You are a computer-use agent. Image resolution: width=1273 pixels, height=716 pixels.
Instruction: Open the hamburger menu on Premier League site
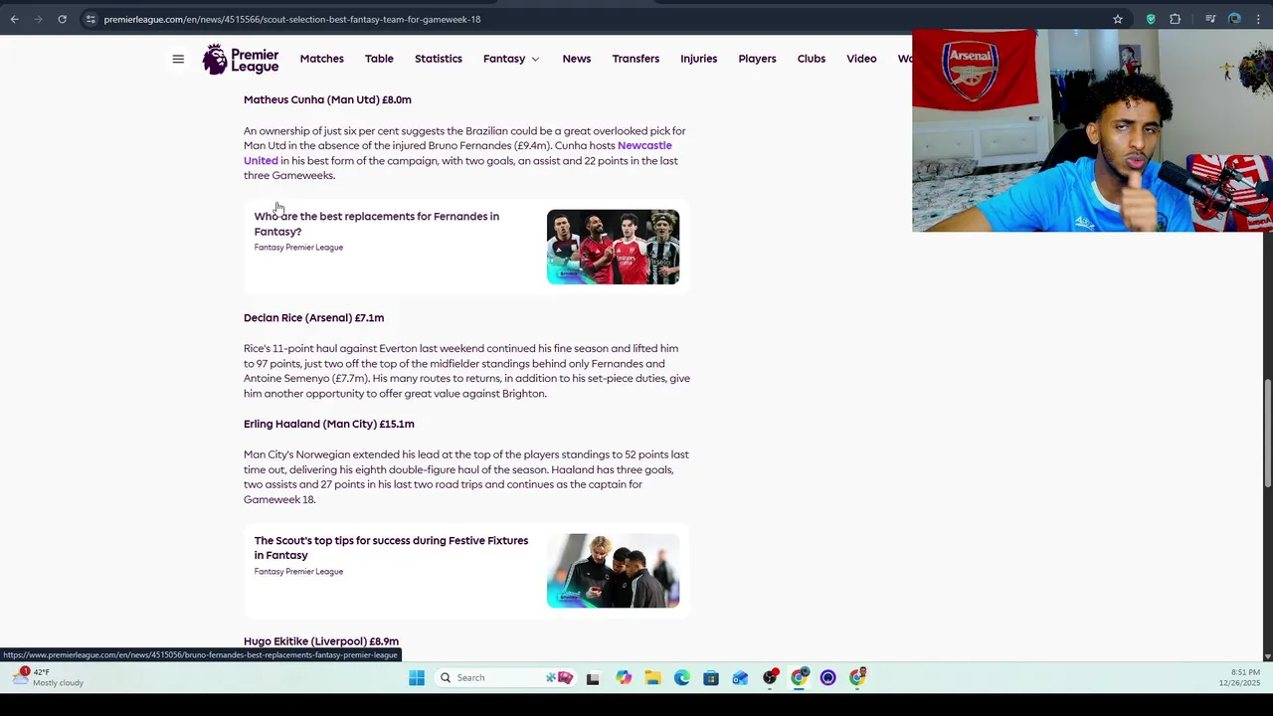[178, 59]
